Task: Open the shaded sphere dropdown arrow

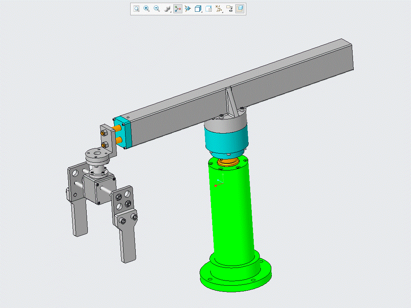Action: point(171,11)
